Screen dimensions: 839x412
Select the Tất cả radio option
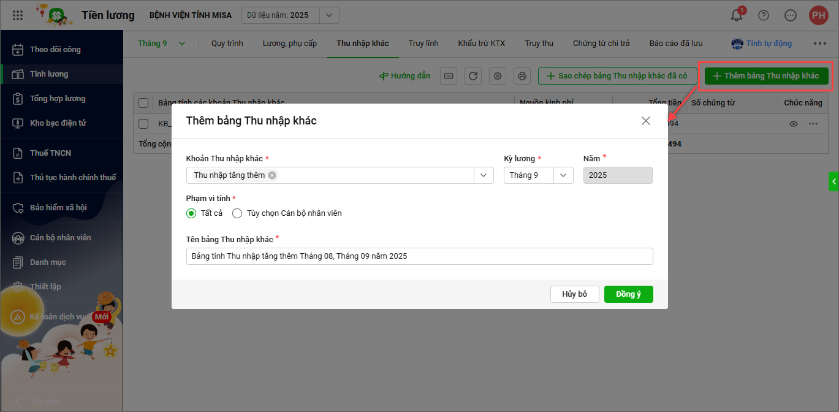[x=191, y=213]
